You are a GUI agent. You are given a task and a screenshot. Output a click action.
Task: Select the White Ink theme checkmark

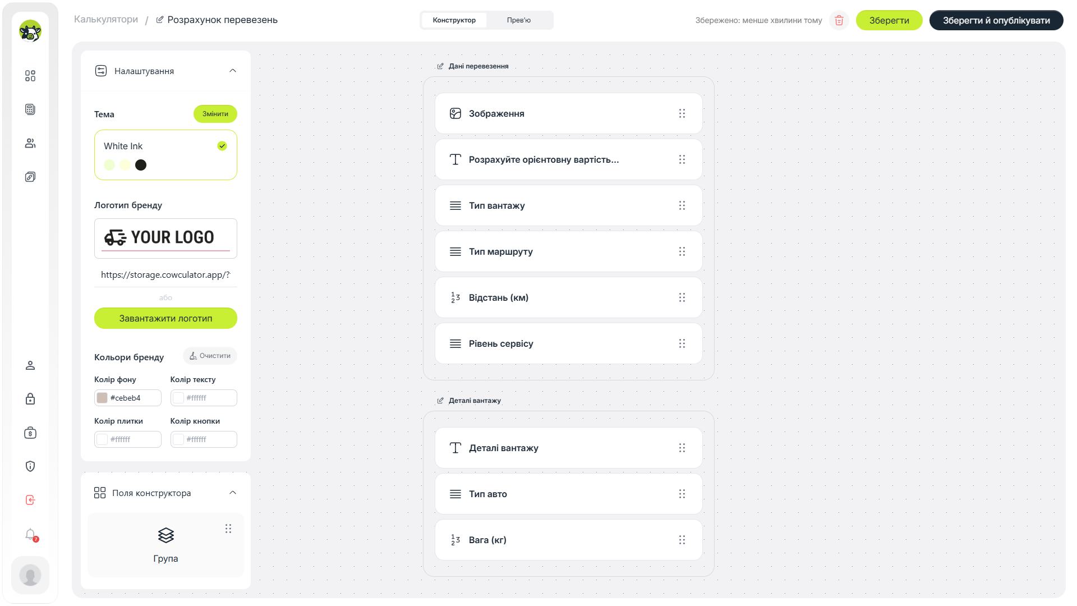(222, 146)
